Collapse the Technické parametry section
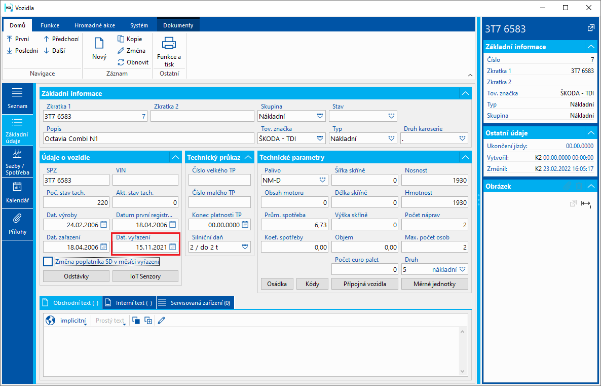This screenshot has width=601, height=386. (465, 157)
